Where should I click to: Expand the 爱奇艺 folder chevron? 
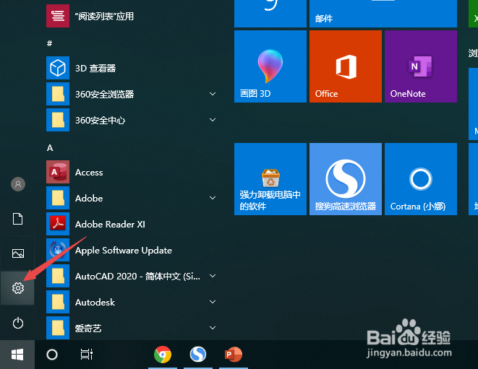click(213, 328)
